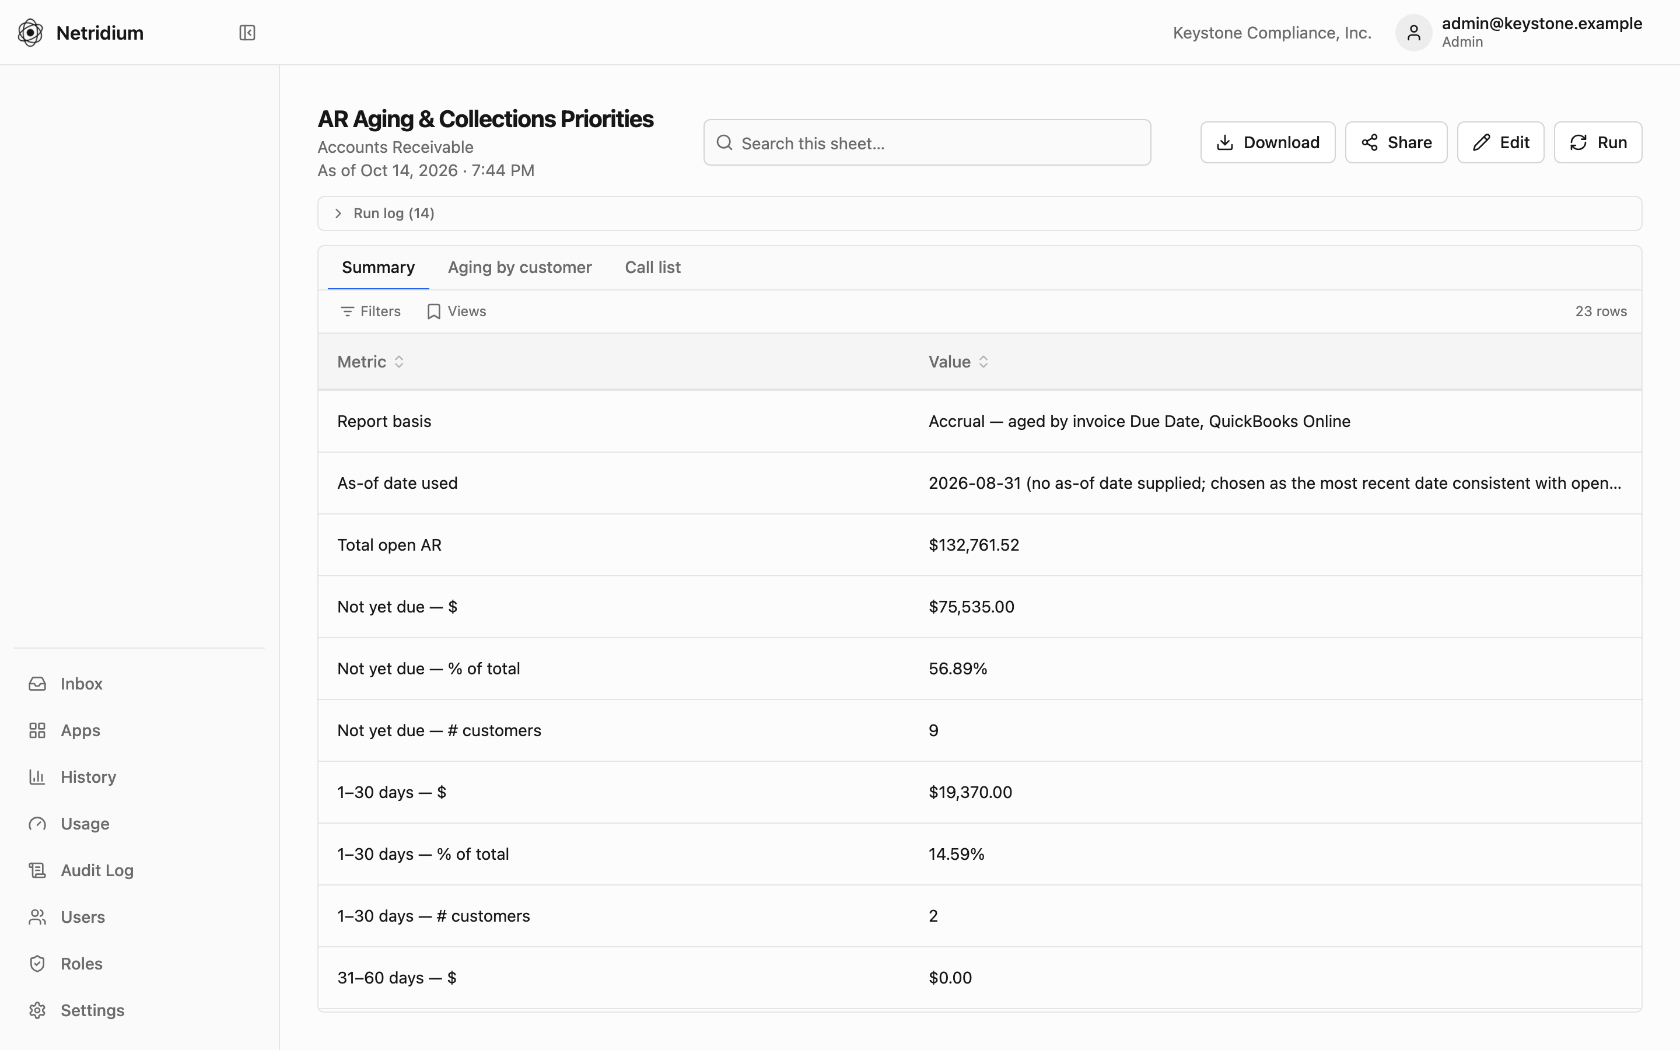Select 1–30 days — # customers label

tap(433, 916)
